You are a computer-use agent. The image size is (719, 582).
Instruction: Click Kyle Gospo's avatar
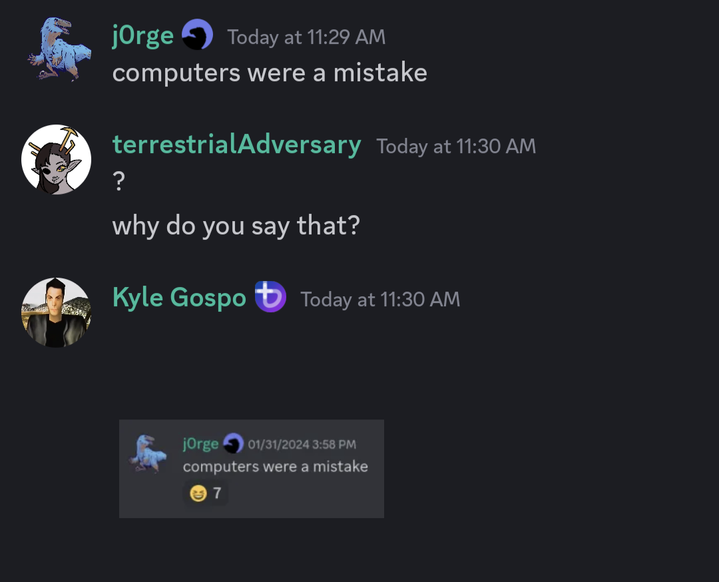click(56, 312)
